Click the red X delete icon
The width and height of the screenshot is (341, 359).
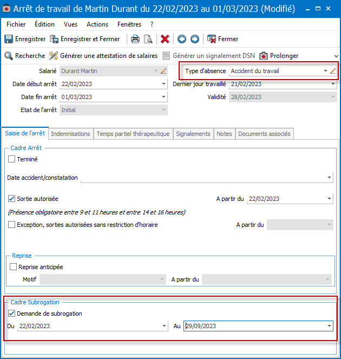165,39
